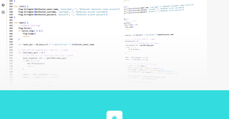The height and width of the screenshot is (119, 229).
Task: Click line number 173 in the gutter
Action: 11,53
